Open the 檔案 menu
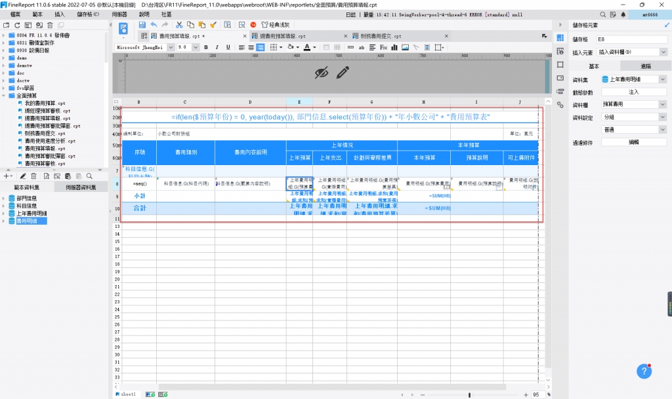The image size is (672, 399). pyautogui.click(x=15, y=14)
